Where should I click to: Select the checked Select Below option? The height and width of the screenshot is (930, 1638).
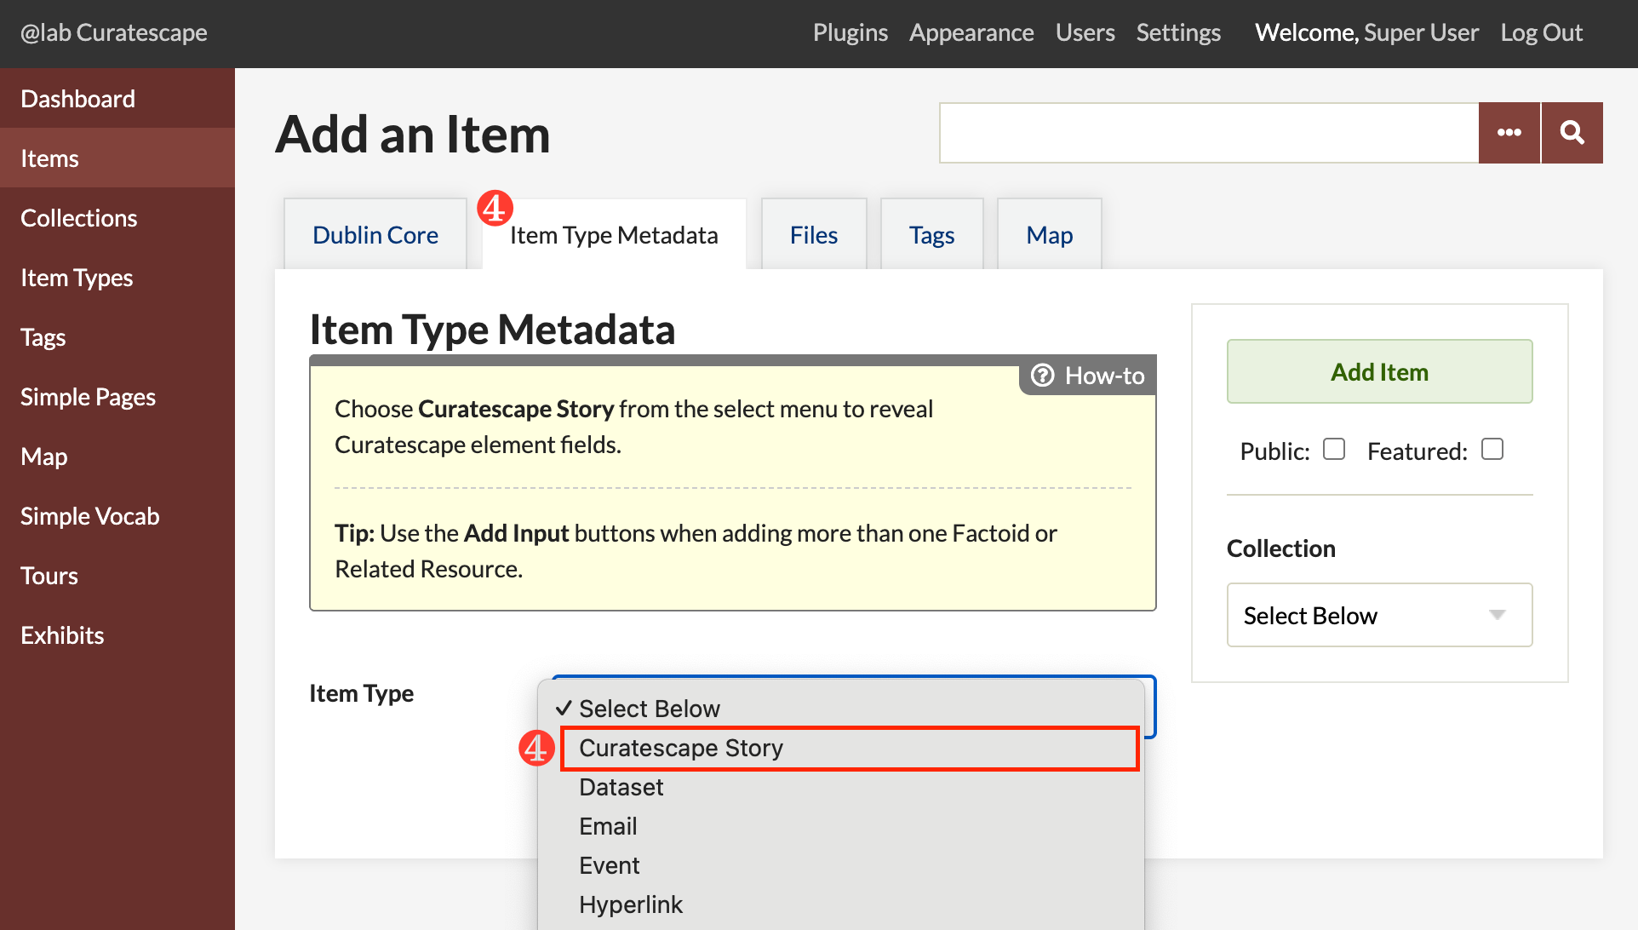[x=841, y=709]
